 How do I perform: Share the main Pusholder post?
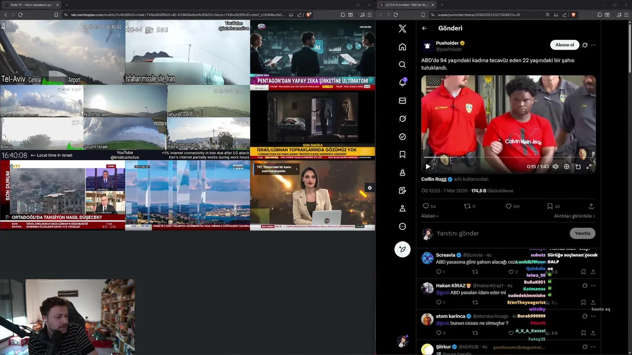click(591, 206)
